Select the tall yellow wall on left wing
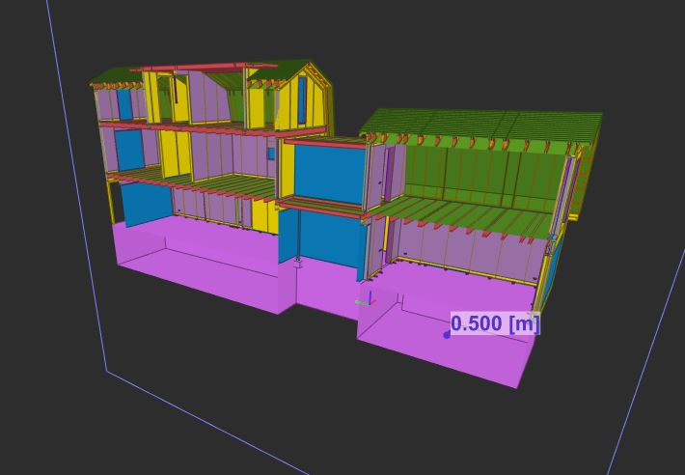 (175, 153)
